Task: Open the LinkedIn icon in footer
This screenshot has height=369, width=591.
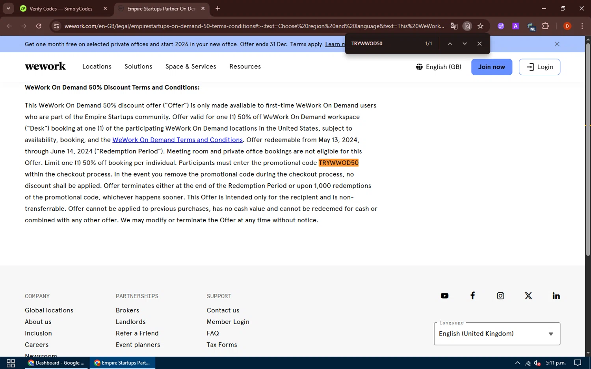Action: coord(556,296)
